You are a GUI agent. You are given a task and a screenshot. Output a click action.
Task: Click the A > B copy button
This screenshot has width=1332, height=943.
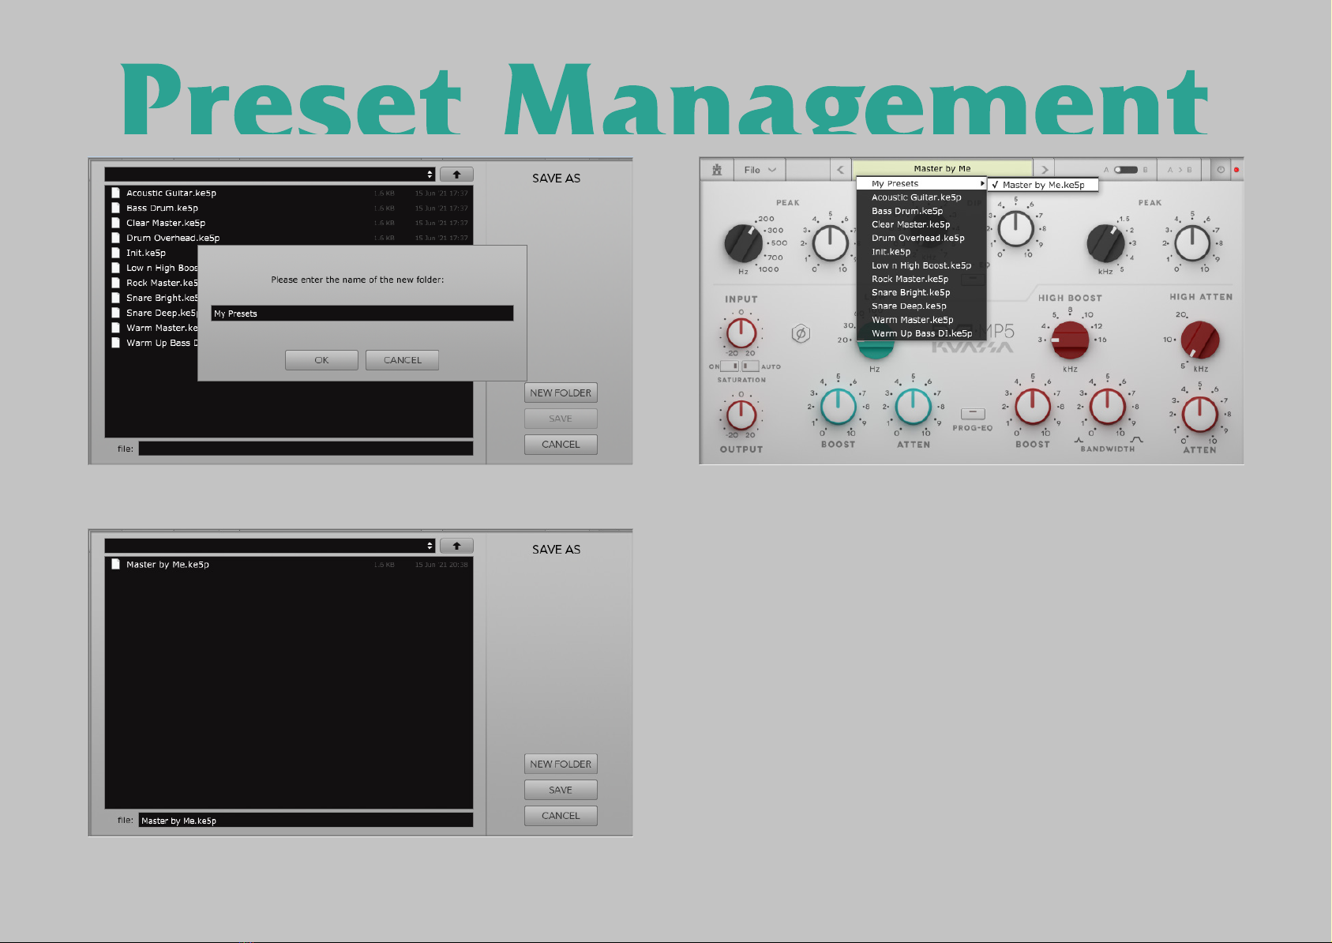tap(1180, 170)
